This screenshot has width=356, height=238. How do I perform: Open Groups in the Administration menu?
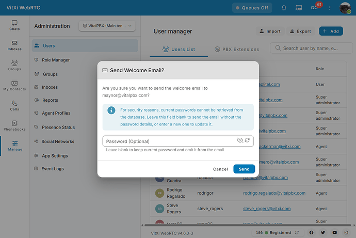click(x=50, y=74)
